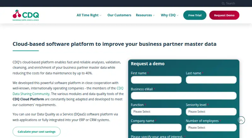Open the Function dropdown
This screenshot has width=252, height=138.
coord(156,112)
